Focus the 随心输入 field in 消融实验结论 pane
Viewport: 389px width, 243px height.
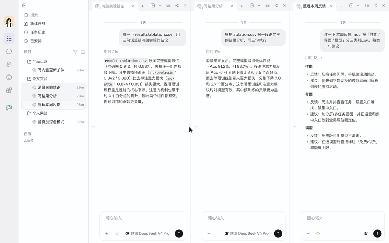click(x=143, y=218)
